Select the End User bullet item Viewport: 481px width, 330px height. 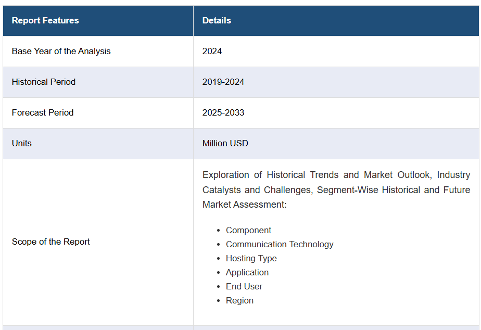(244, 286)
